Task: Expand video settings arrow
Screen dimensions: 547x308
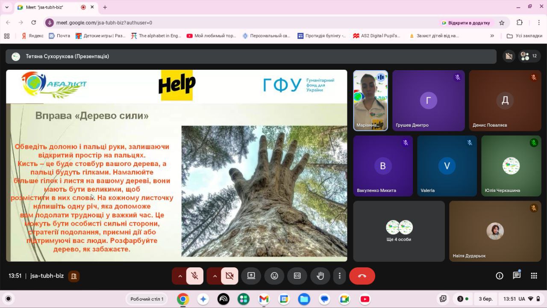Action: point(215,276)
